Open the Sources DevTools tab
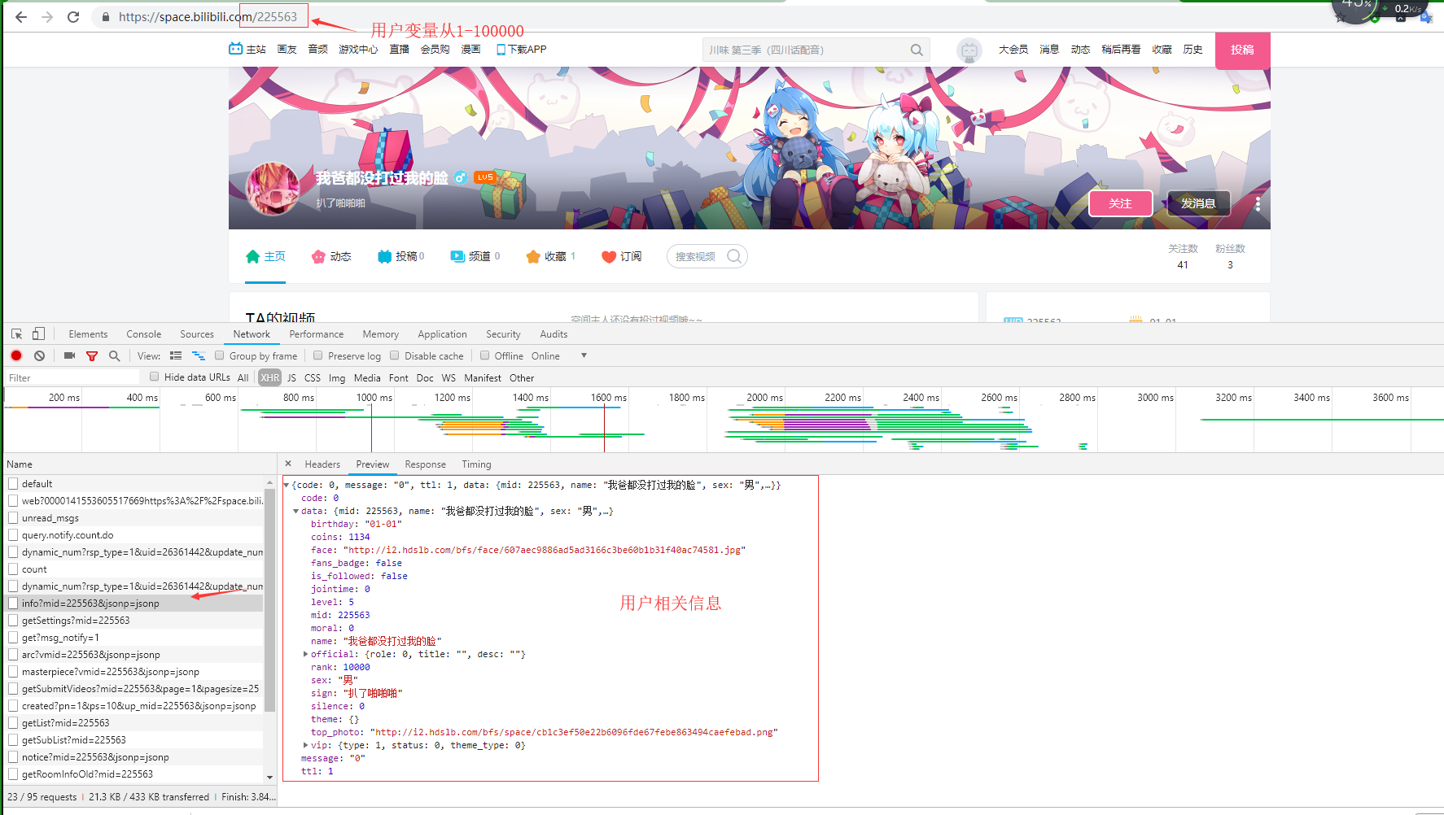1444x815 pixels. [x=197, y=334]
